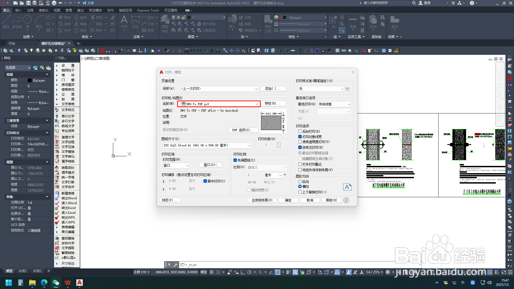Click the Trim (修剪) tool
The image size is (514, 289).
pos(97,17)
